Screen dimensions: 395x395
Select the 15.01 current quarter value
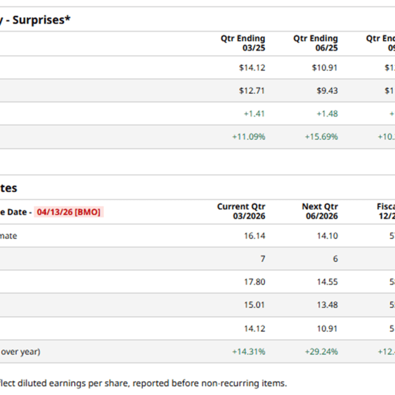click(x=255, y=305)
